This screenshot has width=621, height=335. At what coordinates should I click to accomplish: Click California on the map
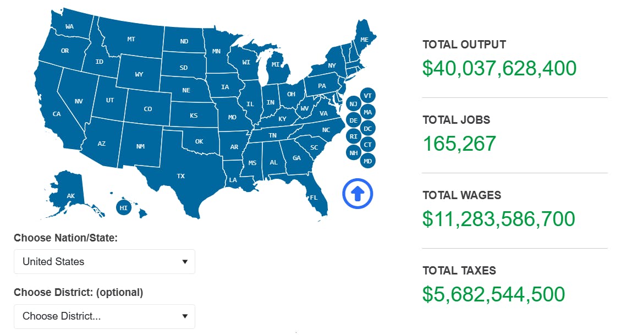(56, 114)
